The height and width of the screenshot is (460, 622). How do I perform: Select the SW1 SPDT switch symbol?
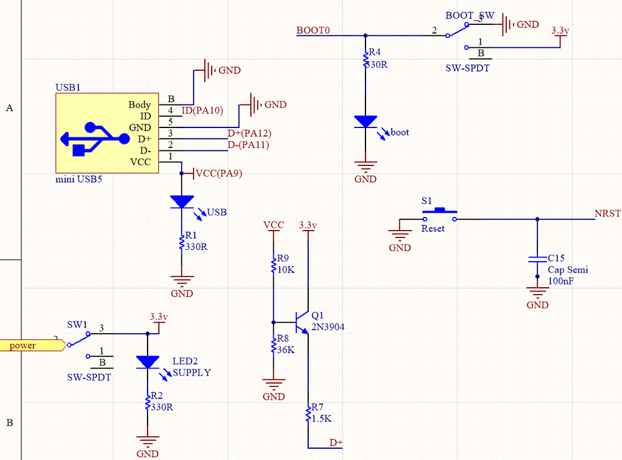click(79, 345)
